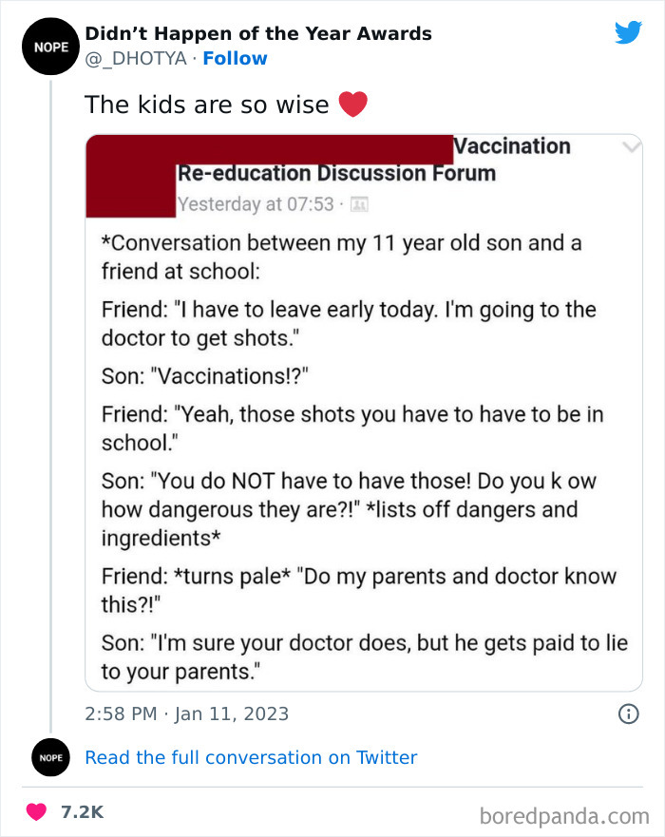Open the 2:58 PM Jan 11, 2023 timestamp
Screen dimensions: 665x837
187,713
